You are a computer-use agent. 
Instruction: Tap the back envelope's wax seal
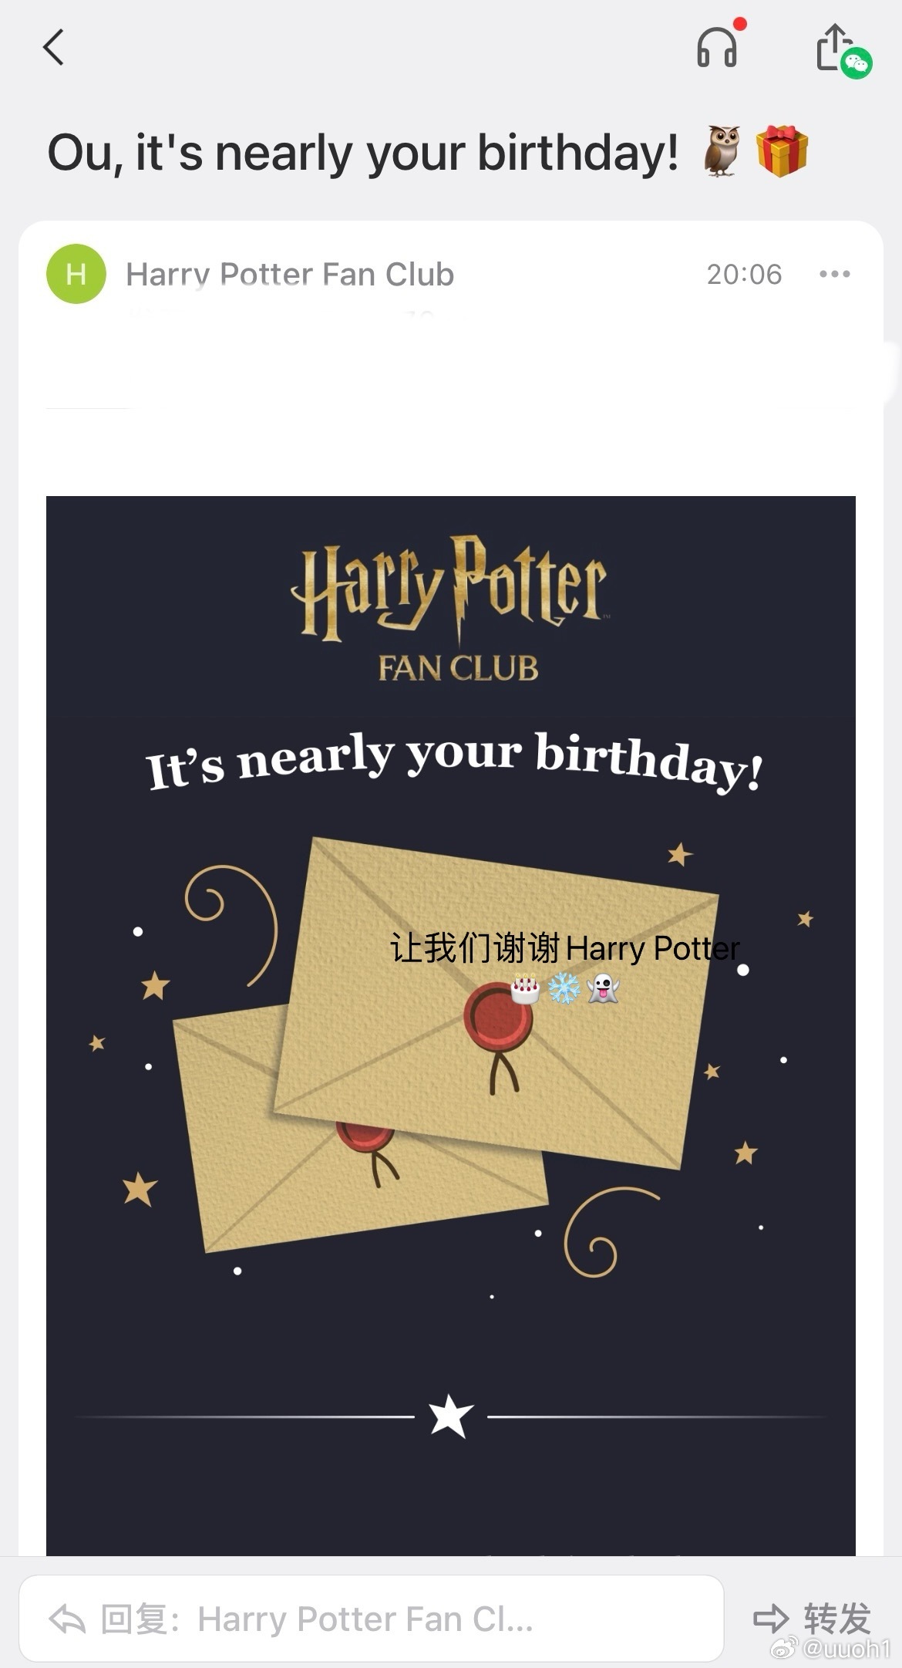(365, 1140)
